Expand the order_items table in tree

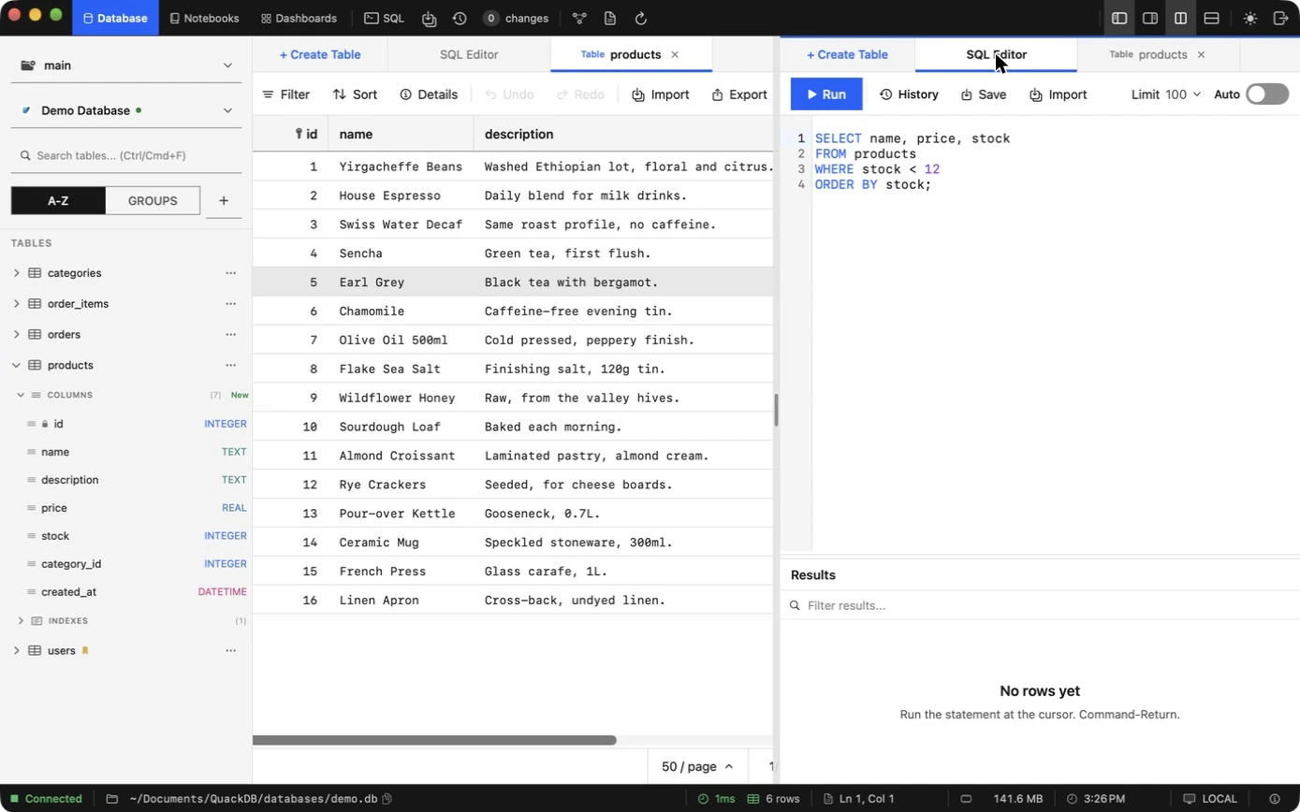point(16,304)
